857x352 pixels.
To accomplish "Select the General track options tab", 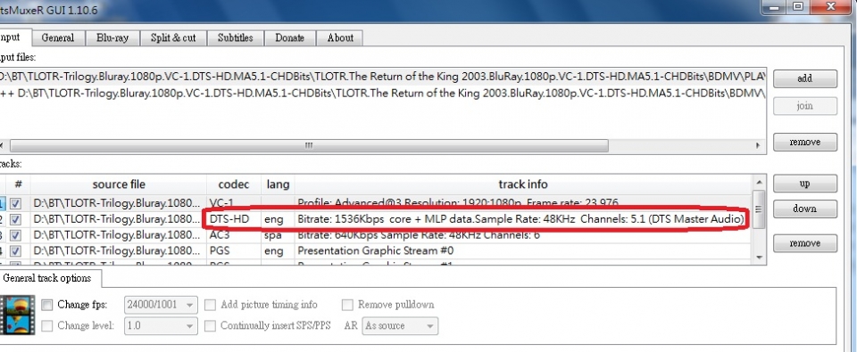I will 47,278.
